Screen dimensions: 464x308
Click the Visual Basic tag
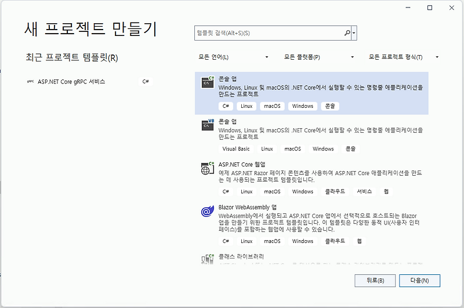(236, 149)
